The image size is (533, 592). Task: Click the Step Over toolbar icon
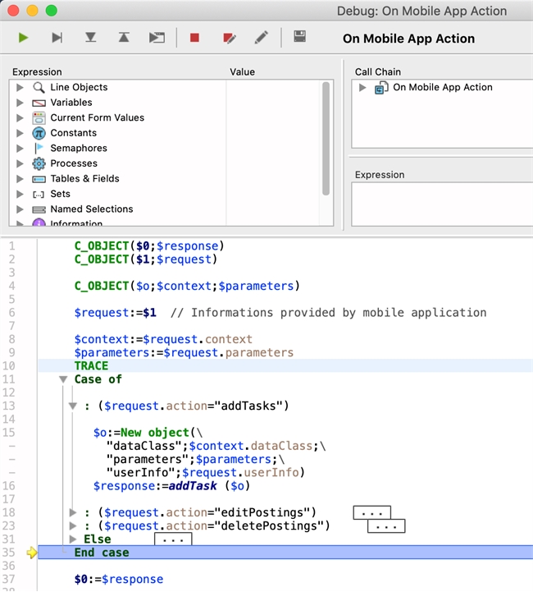[57, 38]
